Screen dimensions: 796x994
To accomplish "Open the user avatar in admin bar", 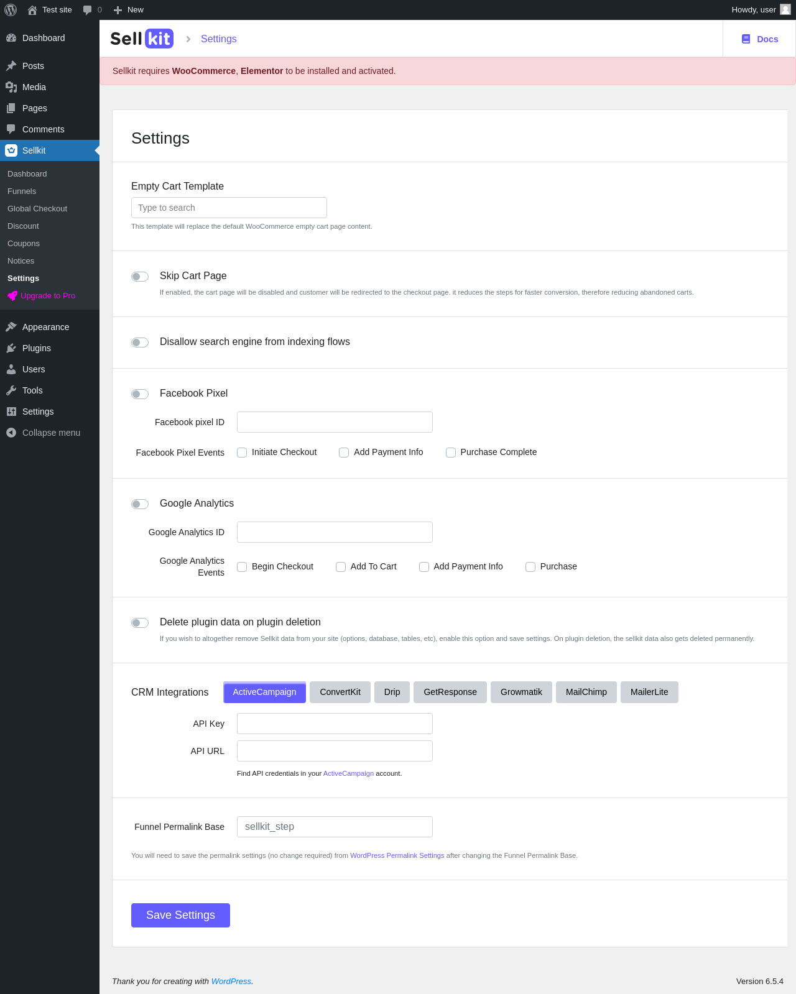I will (785, 9).
